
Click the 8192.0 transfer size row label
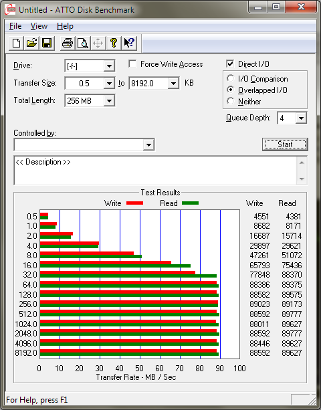[26, 353]
